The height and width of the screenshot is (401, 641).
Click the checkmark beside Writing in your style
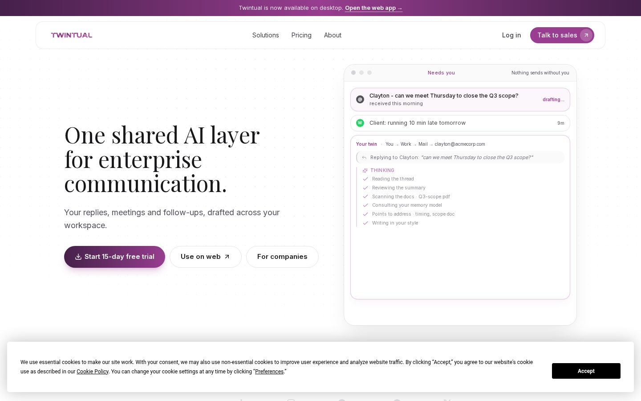click(x=365, y=223)
